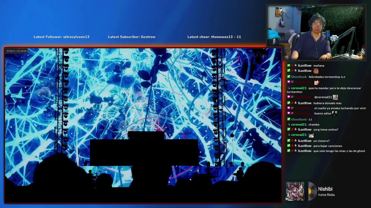This screenshot has height=208, width=371.
Task: Click the badge icon beside coronad21's "chamba"
Action: 289,125
